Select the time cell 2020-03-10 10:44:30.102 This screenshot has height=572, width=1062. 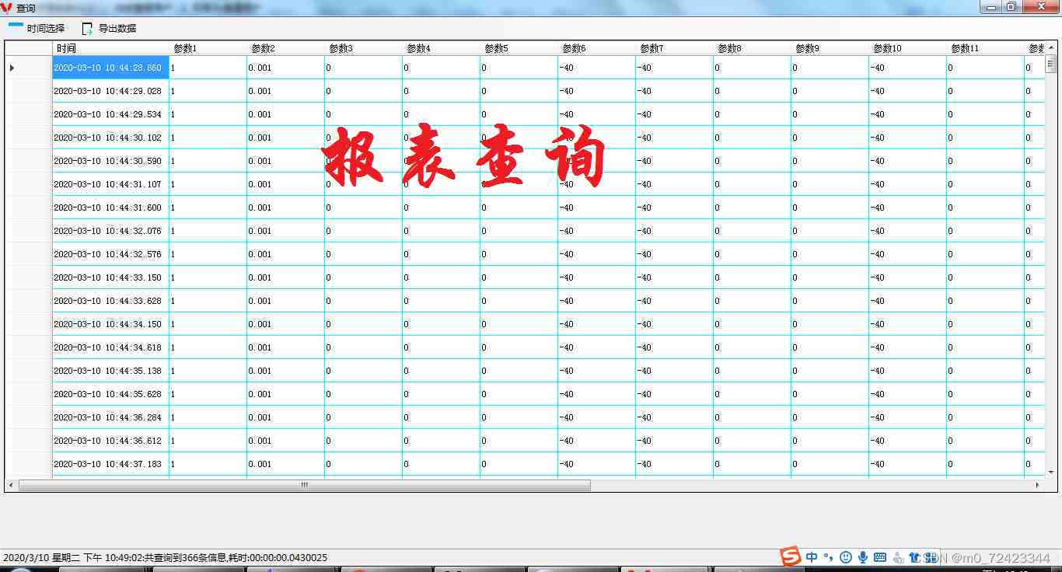click(110, 138)
